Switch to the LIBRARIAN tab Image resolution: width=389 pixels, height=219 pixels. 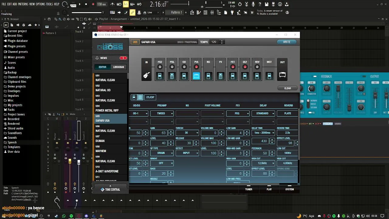pyautogui.click(x=119, y=67)
